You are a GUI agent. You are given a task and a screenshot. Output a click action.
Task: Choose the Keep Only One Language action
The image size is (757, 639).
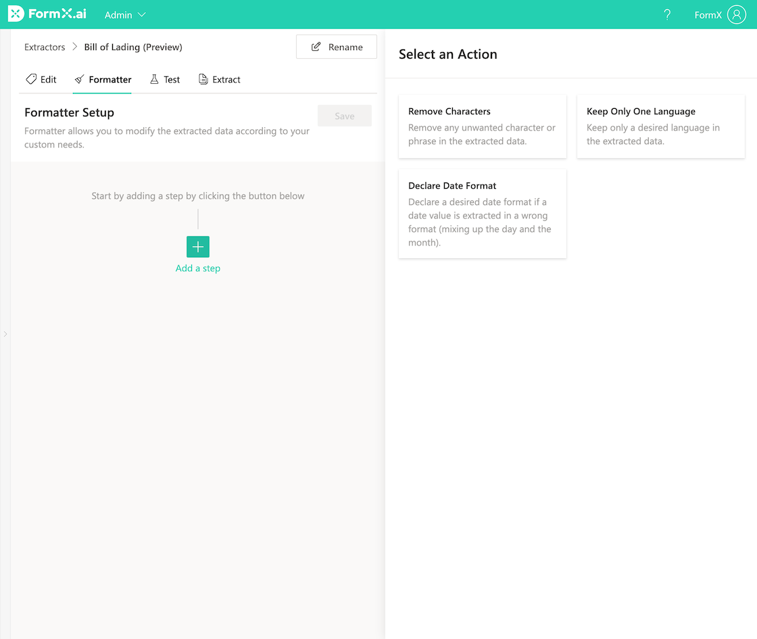pyautogui.click(x=660, y=126)
